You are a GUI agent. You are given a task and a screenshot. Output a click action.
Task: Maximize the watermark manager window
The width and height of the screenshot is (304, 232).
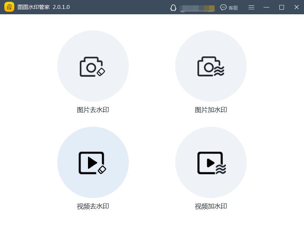(281, 7)
